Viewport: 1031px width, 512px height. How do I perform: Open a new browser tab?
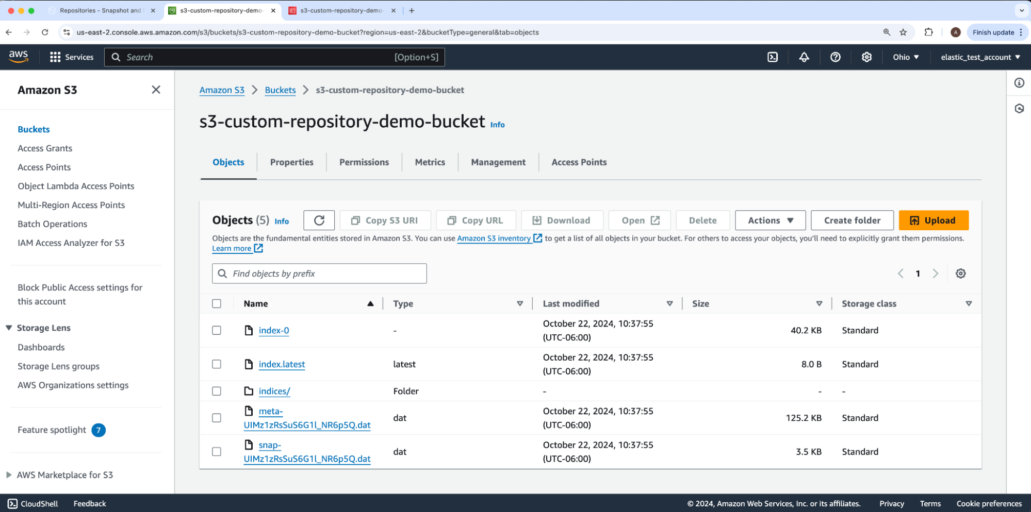[x=412, y=10]
